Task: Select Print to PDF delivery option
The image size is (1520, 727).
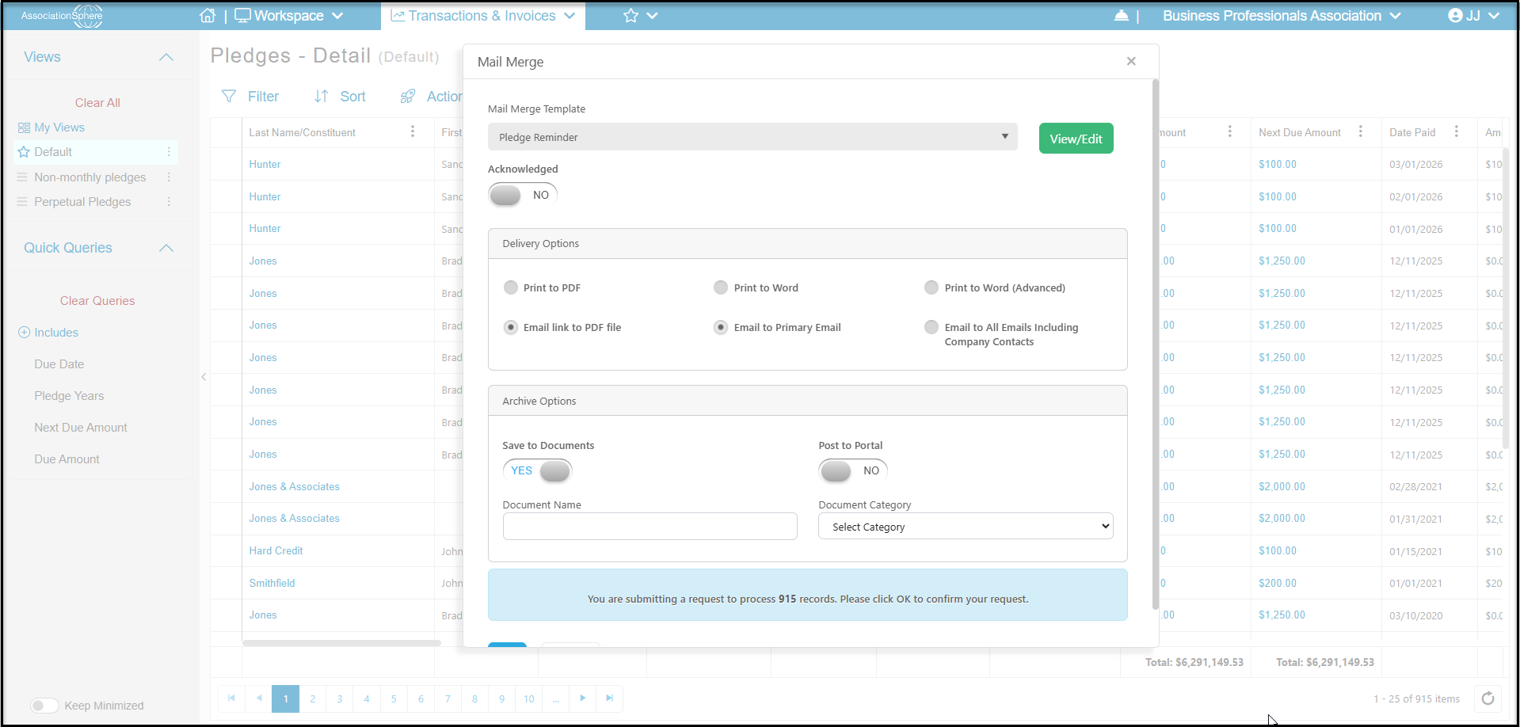Action: point(511,287)
